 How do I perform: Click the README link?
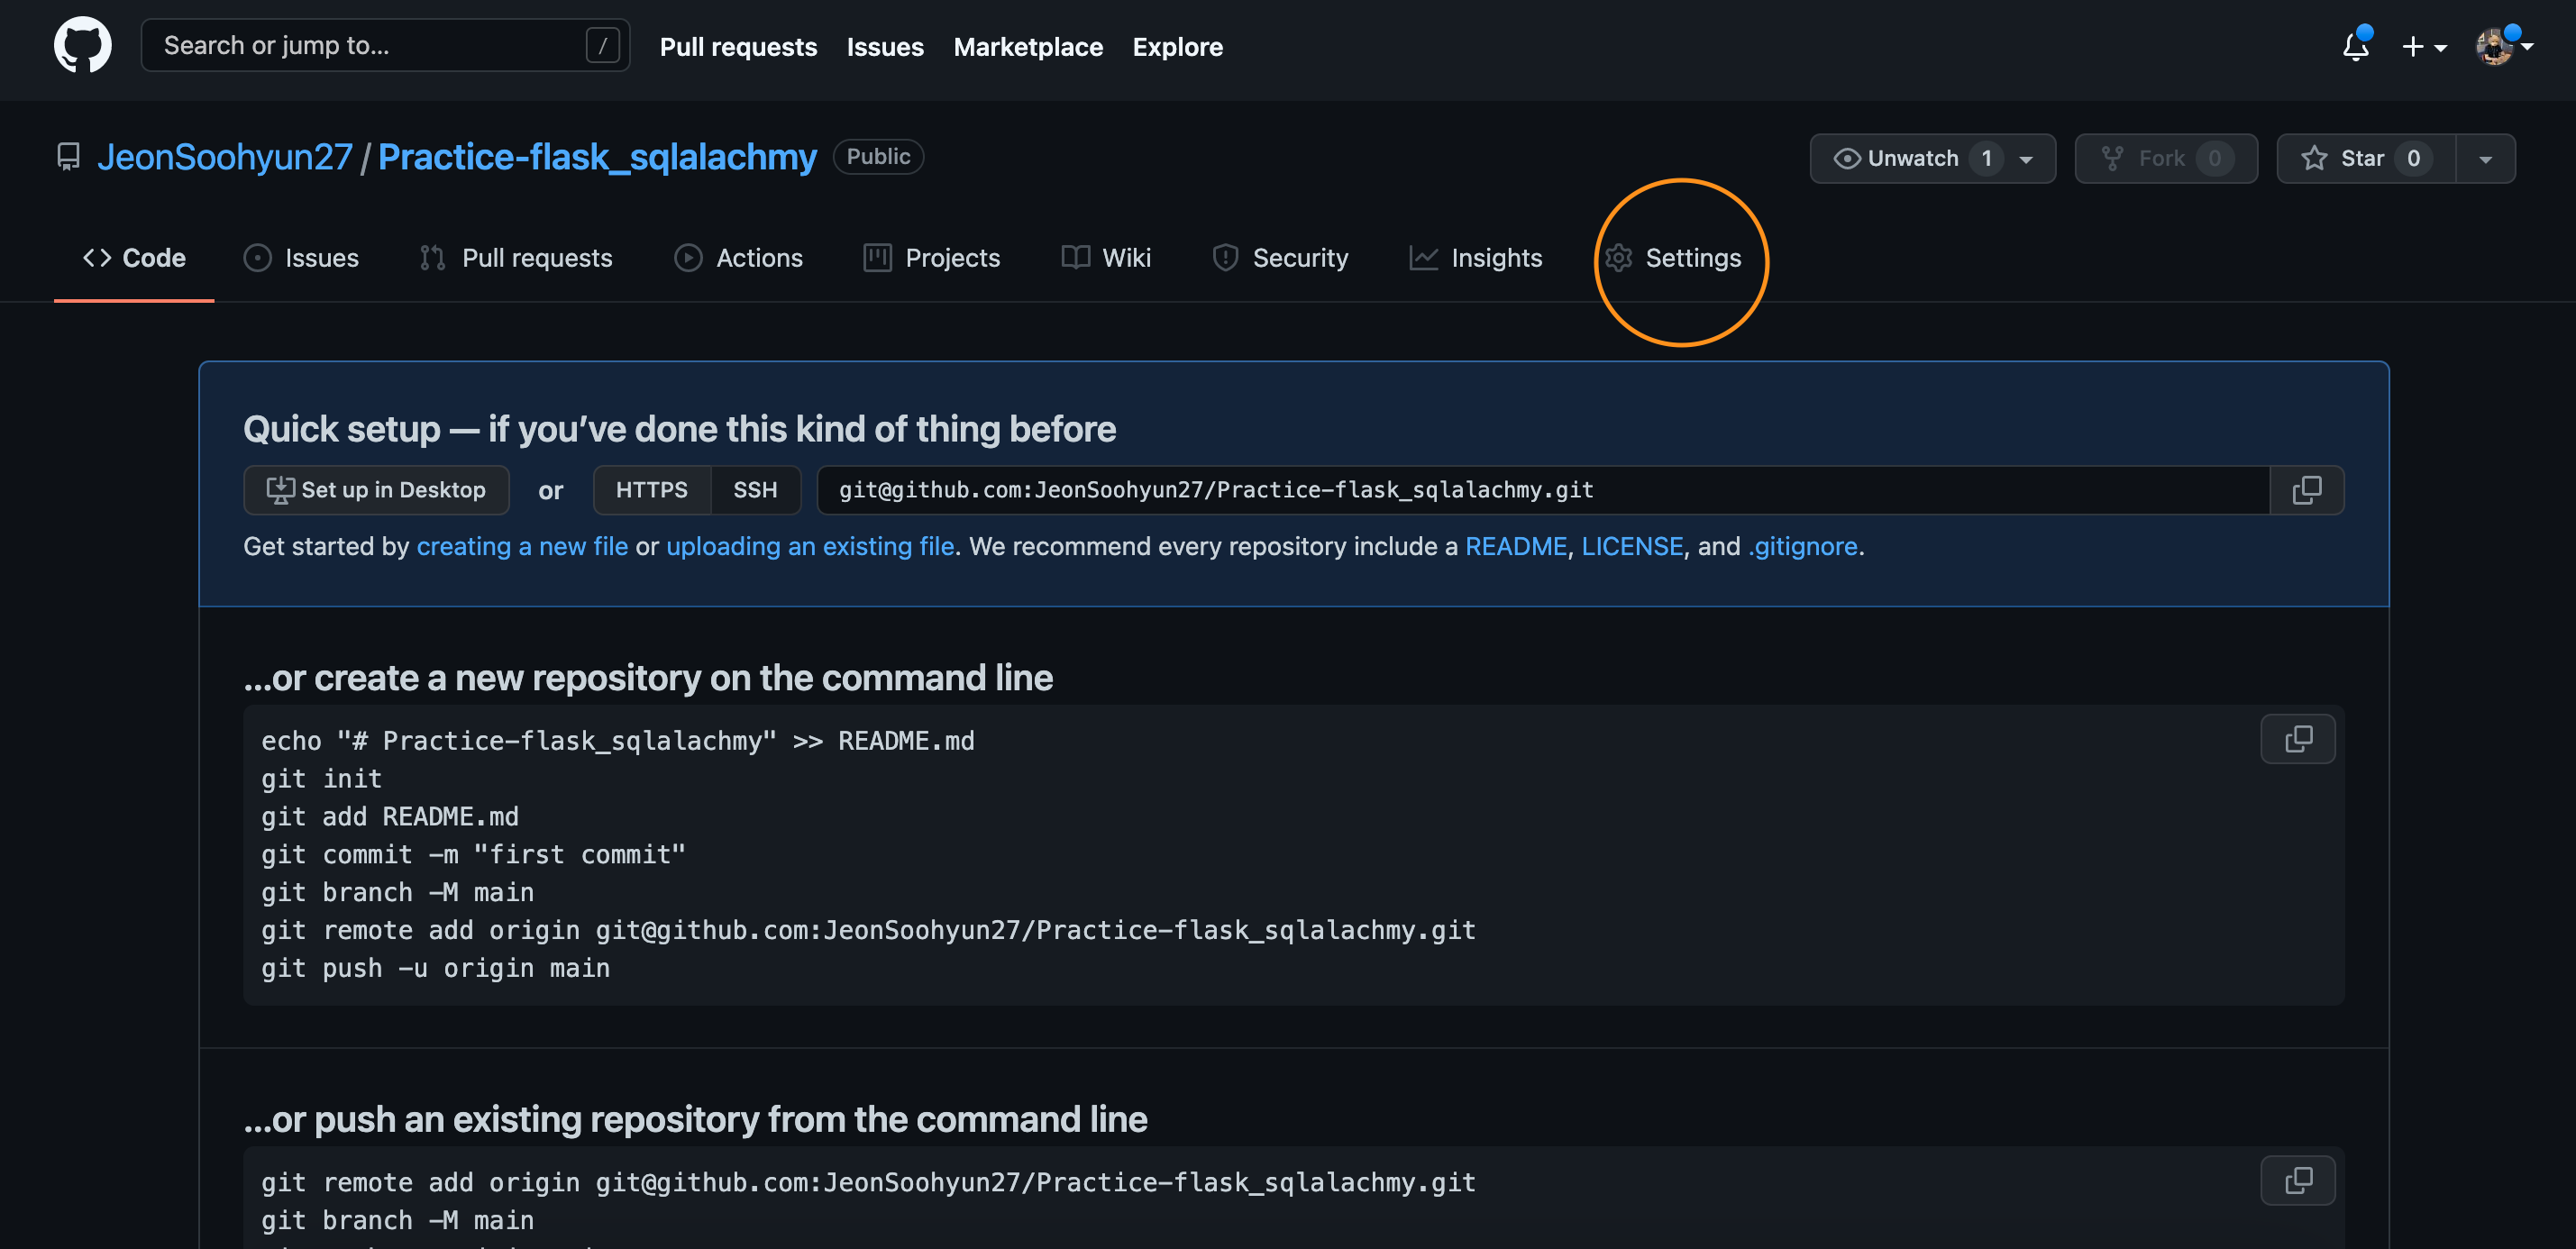1516,546
